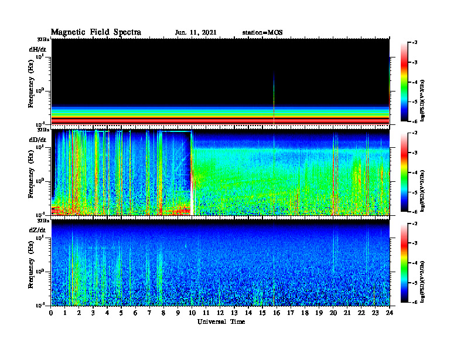Click the hour 4 time tick label
Image resolution: width=464 pixels, height=359 pixels.
coord(107,313)
